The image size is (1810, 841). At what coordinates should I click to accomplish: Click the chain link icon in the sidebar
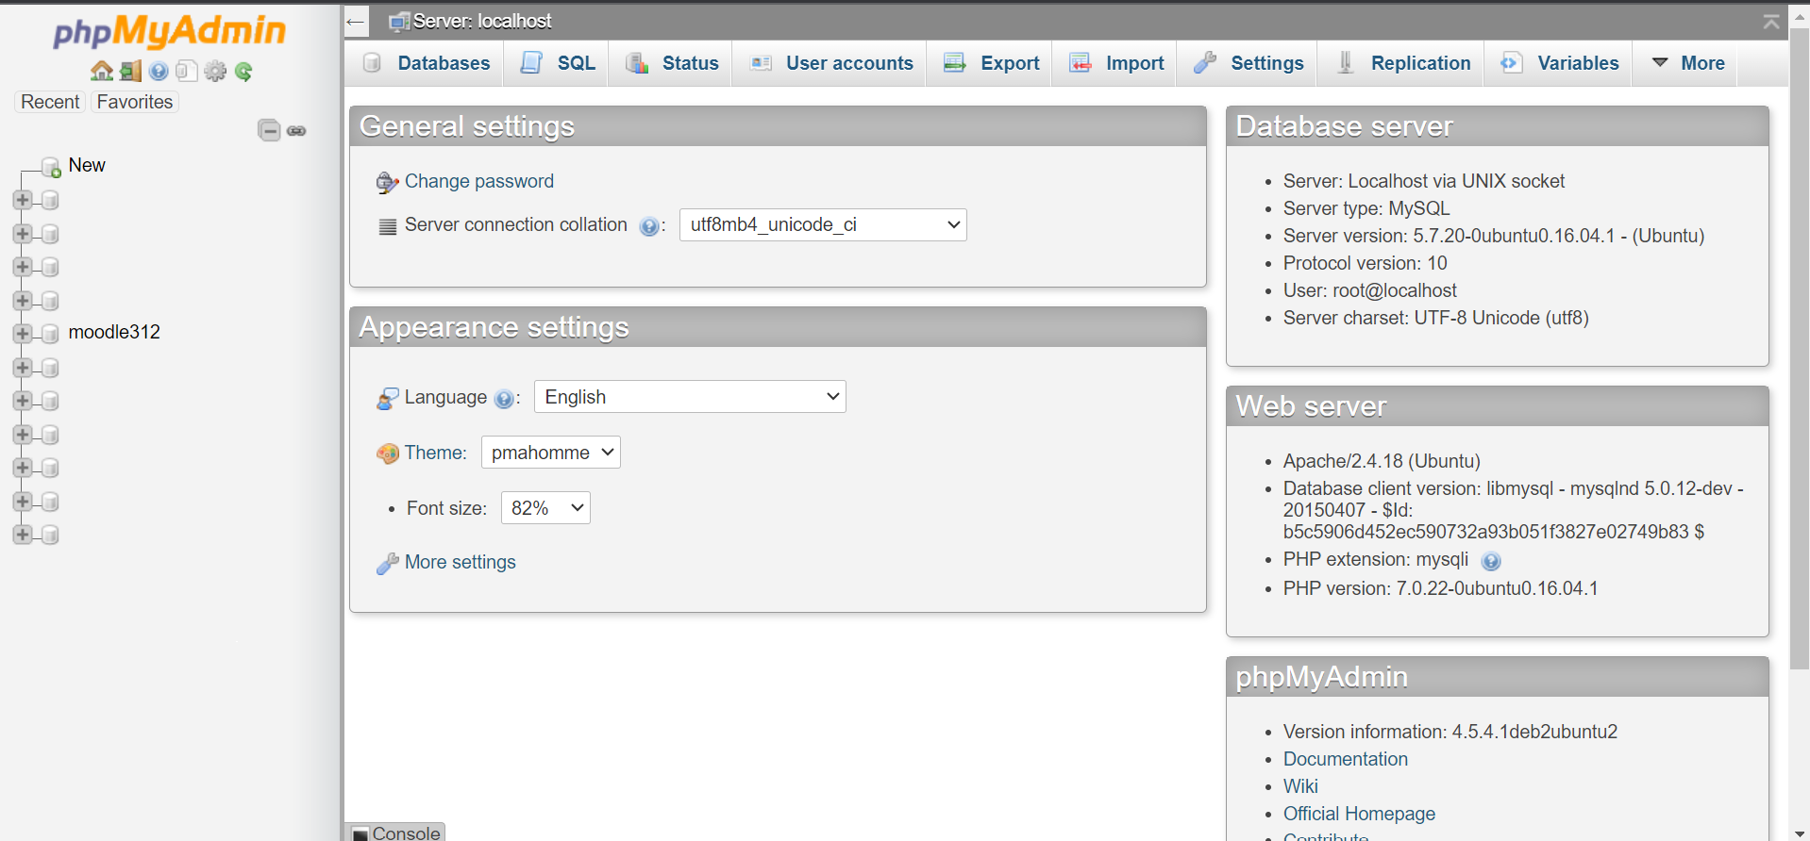coord(296,130)
